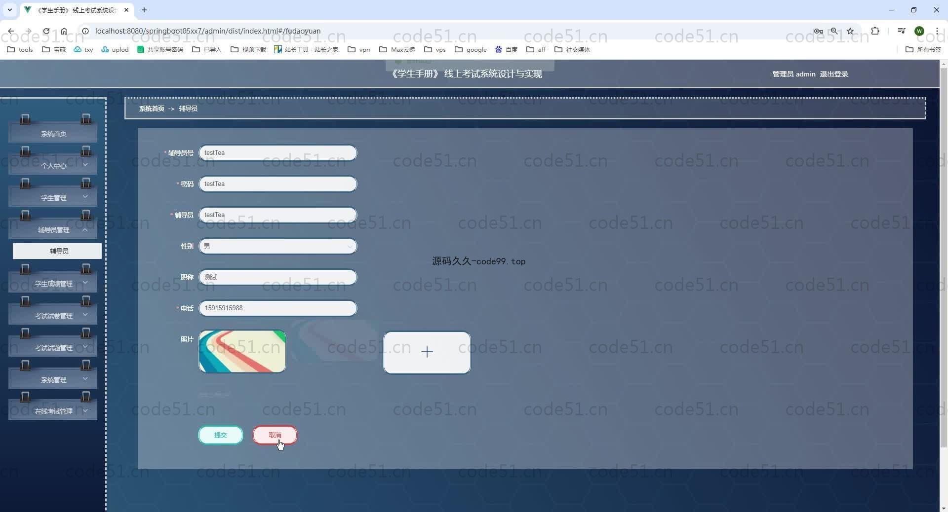Open the 性别 dropdown

coord(278,246)
